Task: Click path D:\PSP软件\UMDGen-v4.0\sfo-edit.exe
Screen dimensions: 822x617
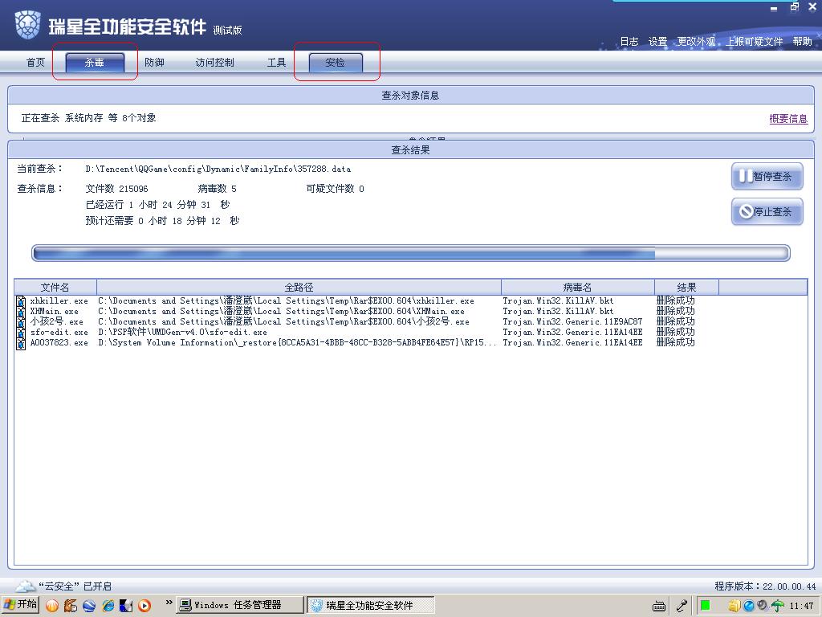Action: [x=182, y=333]
